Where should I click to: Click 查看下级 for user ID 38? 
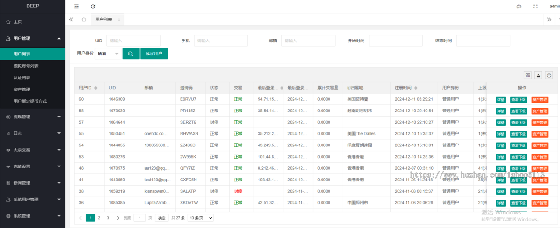click(518, 192)
